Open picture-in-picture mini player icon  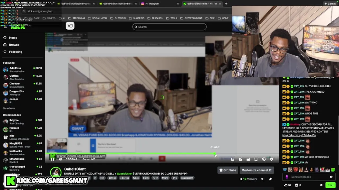tap(233, 159)
